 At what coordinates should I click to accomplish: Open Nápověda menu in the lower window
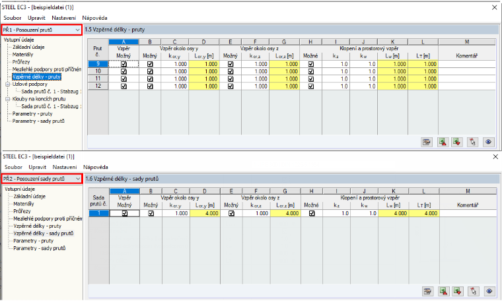point(95,167)
